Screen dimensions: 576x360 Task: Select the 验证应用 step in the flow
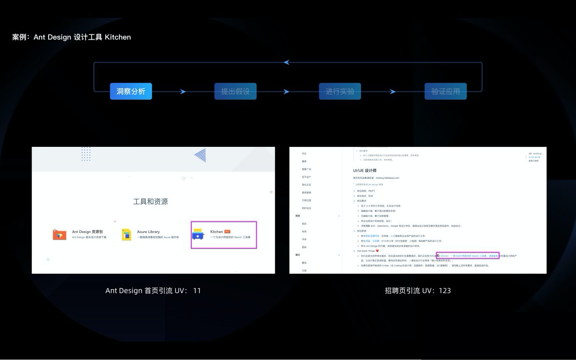(446, 91)
